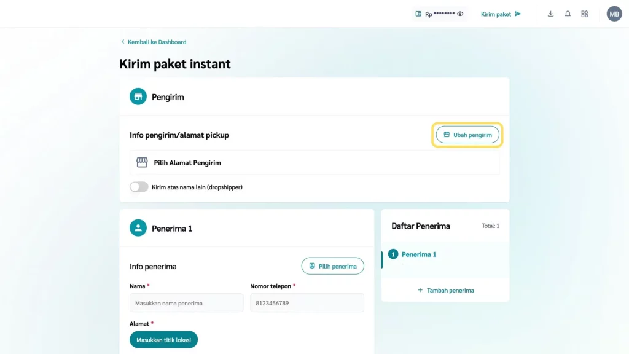
Task: Open the notifications bell
Action: (568, 14)
